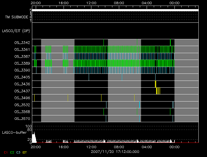Click the 12:00 label on top time axis

(91, 3)
